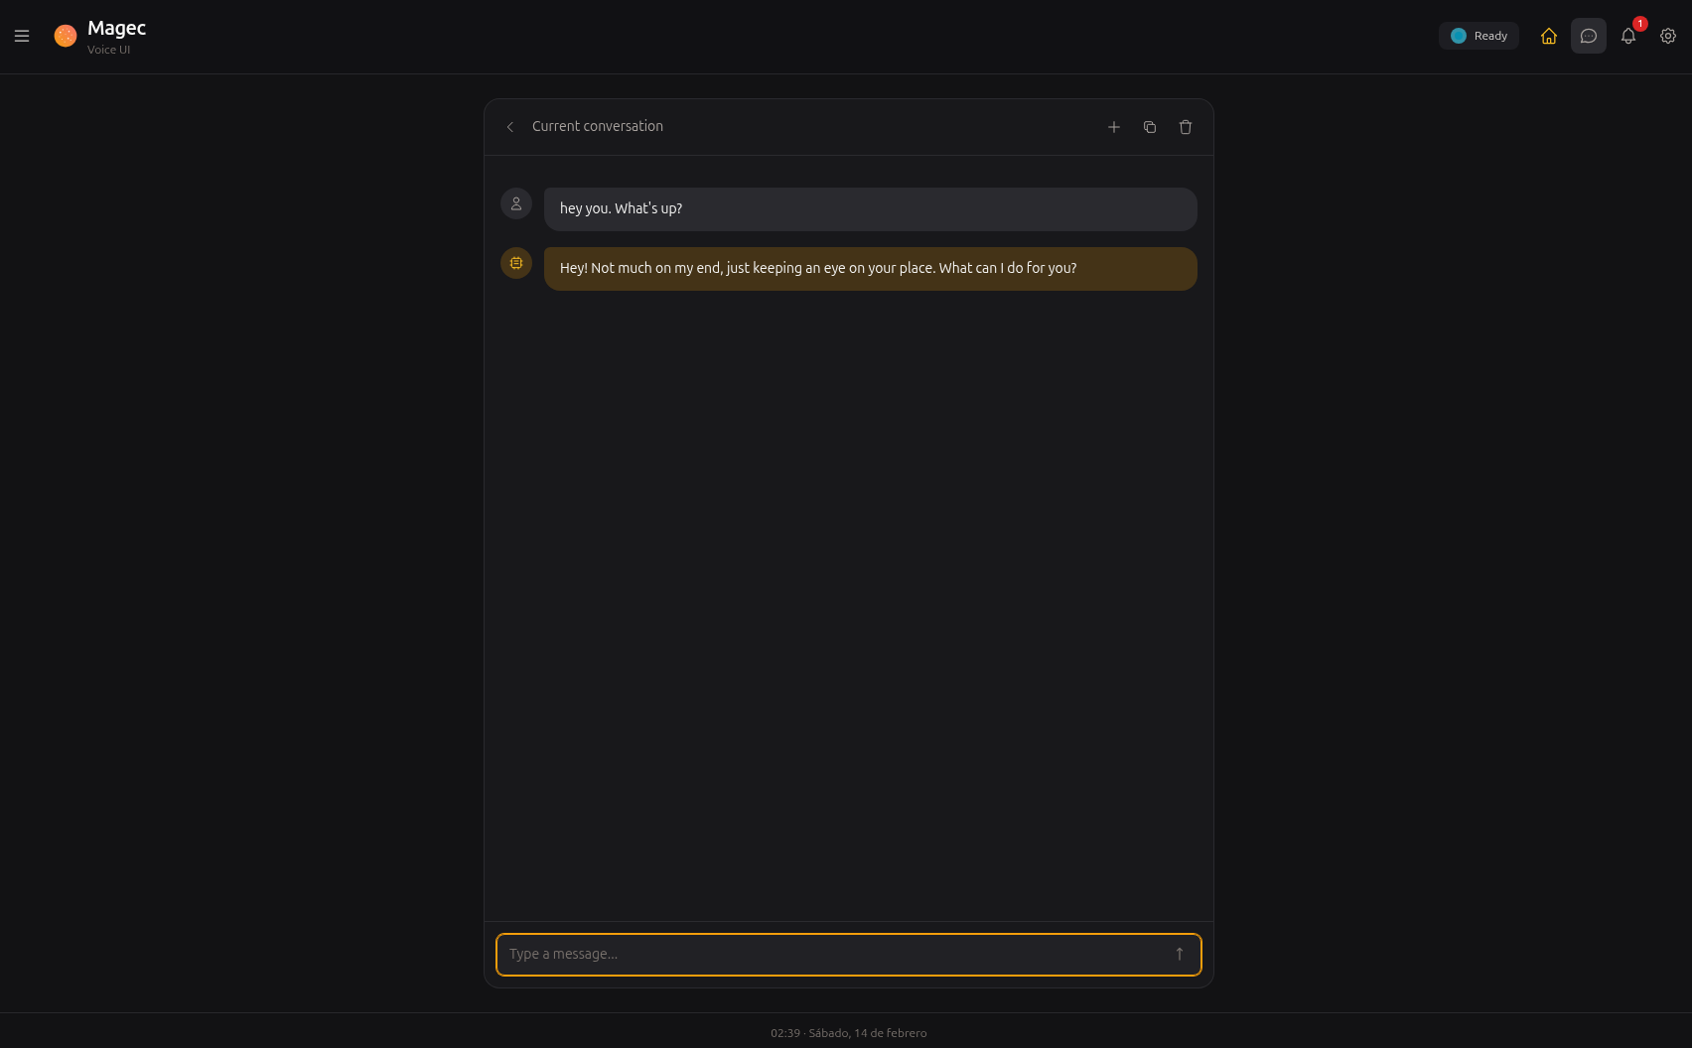
Task: Start a new conversation with the plus icon
Action: tap(1114, 127)
